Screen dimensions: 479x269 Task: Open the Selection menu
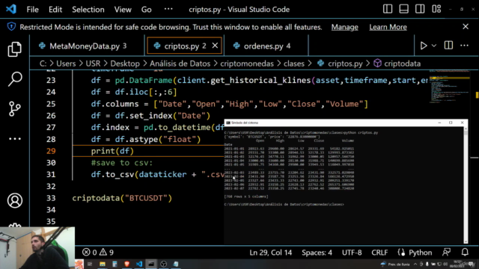[x=88, y=10]
